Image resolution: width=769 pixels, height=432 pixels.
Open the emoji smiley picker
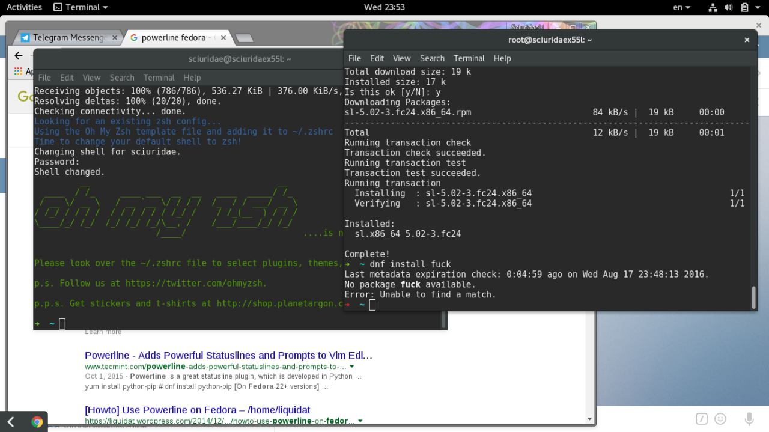tap(720, 419)
